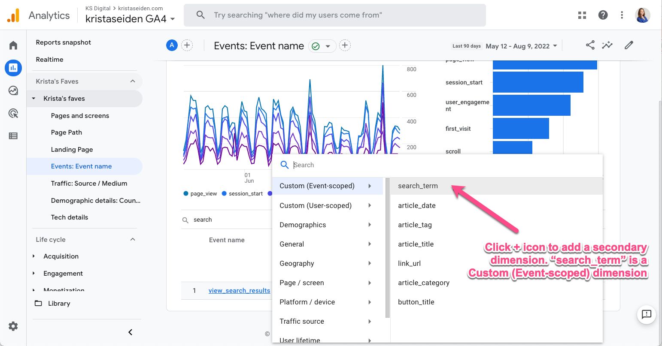Open the Google apps grid icon
The width and height of the screenshot is (662, 346).
coord(582,15)
